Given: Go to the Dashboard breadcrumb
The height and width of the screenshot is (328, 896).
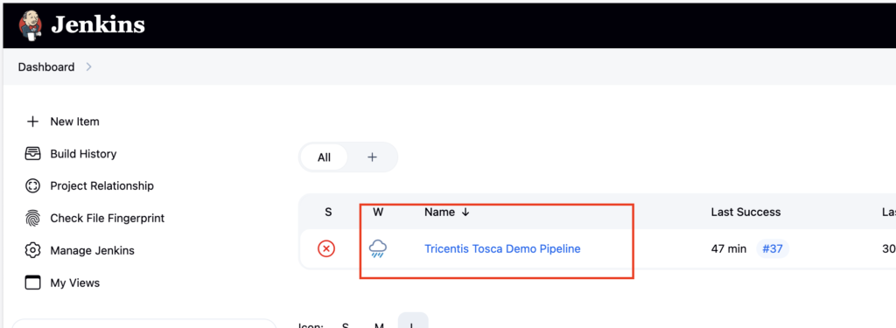Looking at the screenshot, I should point(46,66).
